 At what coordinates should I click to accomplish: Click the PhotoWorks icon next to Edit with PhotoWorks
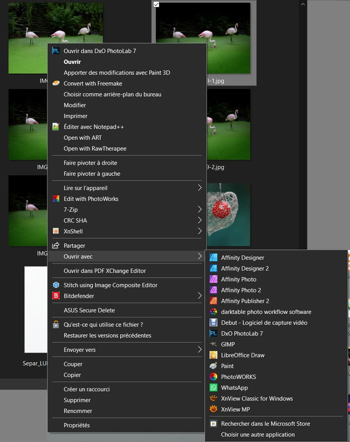(56, 199)
